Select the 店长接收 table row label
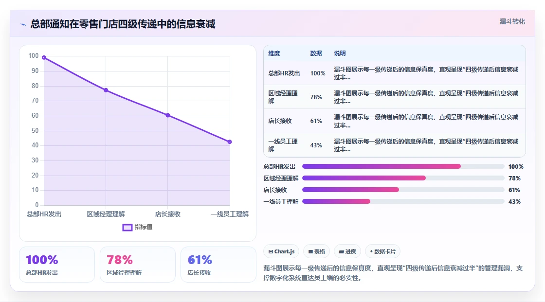 click(280, 121)
